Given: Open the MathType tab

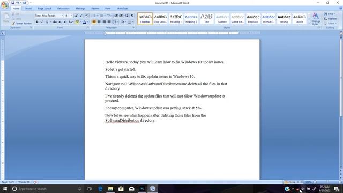Looking at the screenshot, I should [122, 9].
